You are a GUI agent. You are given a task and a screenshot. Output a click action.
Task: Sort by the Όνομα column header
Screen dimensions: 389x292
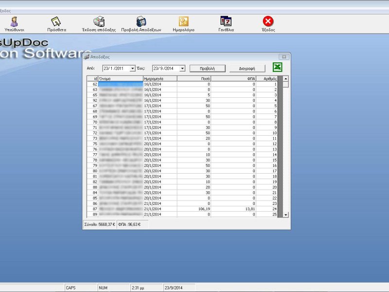121,78
